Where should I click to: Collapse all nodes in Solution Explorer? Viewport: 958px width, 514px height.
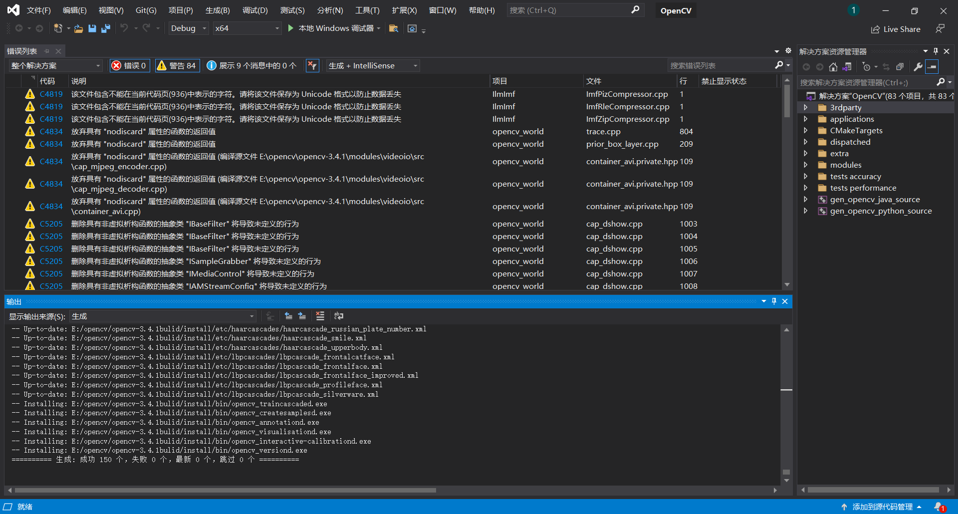900,66
